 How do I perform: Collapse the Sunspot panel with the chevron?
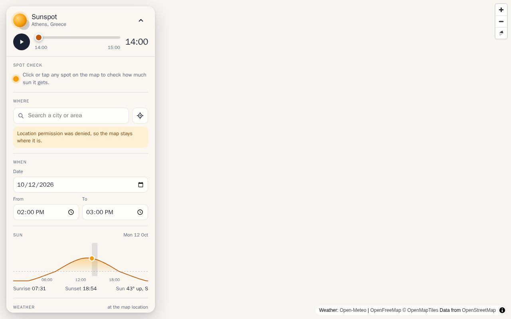click(141, 20)
